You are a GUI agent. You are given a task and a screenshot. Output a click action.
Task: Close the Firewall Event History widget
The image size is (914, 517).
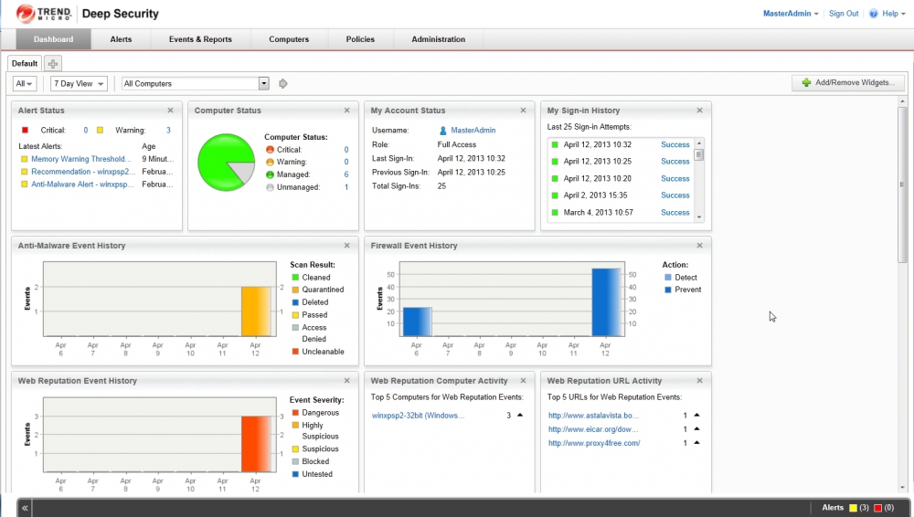(x=700, y=246)
